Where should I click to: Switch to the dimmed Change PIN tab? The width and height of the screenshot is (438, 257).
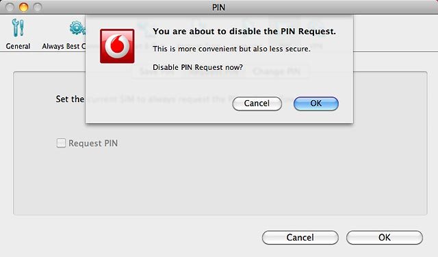click(276, 71)
